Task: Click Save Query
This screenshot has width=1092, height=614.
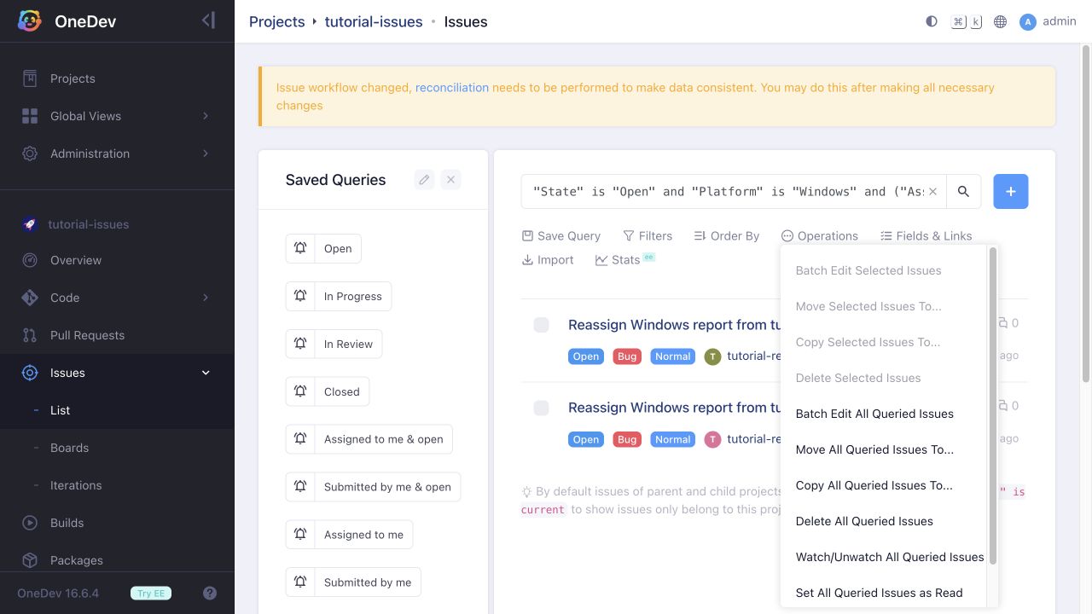Action: click(561, 236)
